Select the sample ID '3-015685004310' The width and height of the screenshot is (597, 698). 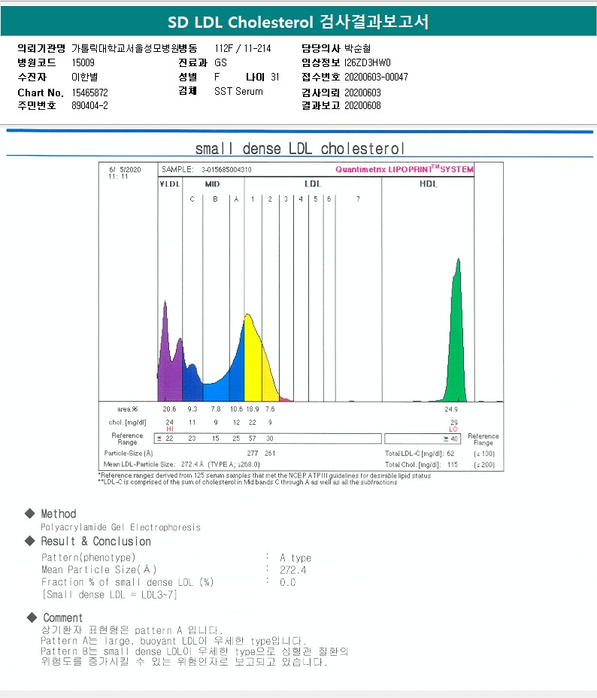(226, 169)
